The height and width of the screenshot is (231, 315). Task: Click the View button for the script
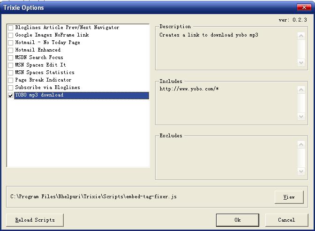tap(289, 197)
